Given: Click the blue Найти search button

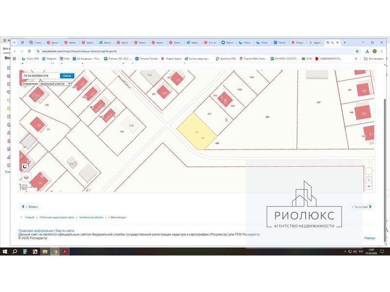Looking at the screenshot, I should (67, 76).
